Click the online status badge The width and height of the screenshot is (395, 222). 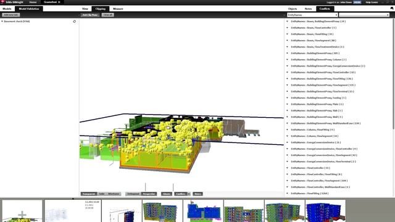[357, 2]
